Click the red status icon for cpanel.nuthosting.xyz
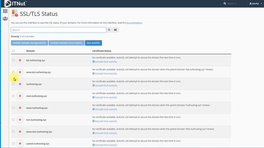 point(20,143)
